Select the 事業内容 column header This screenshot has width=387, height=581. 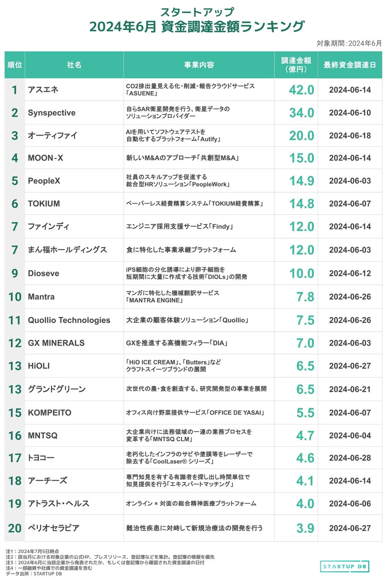coord(199,65)
